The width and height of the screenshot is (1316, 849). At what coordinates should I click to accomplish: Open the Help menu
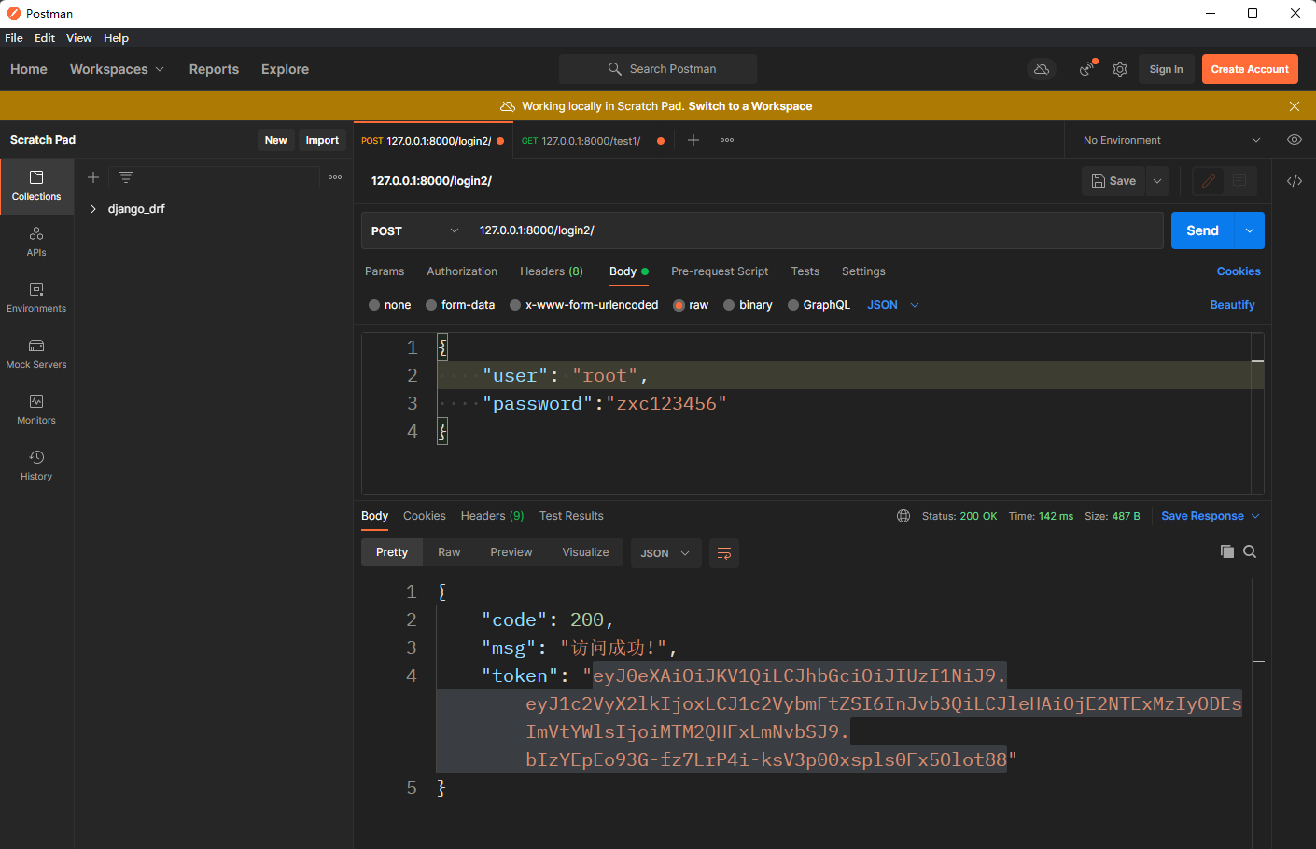click(117, 38)
